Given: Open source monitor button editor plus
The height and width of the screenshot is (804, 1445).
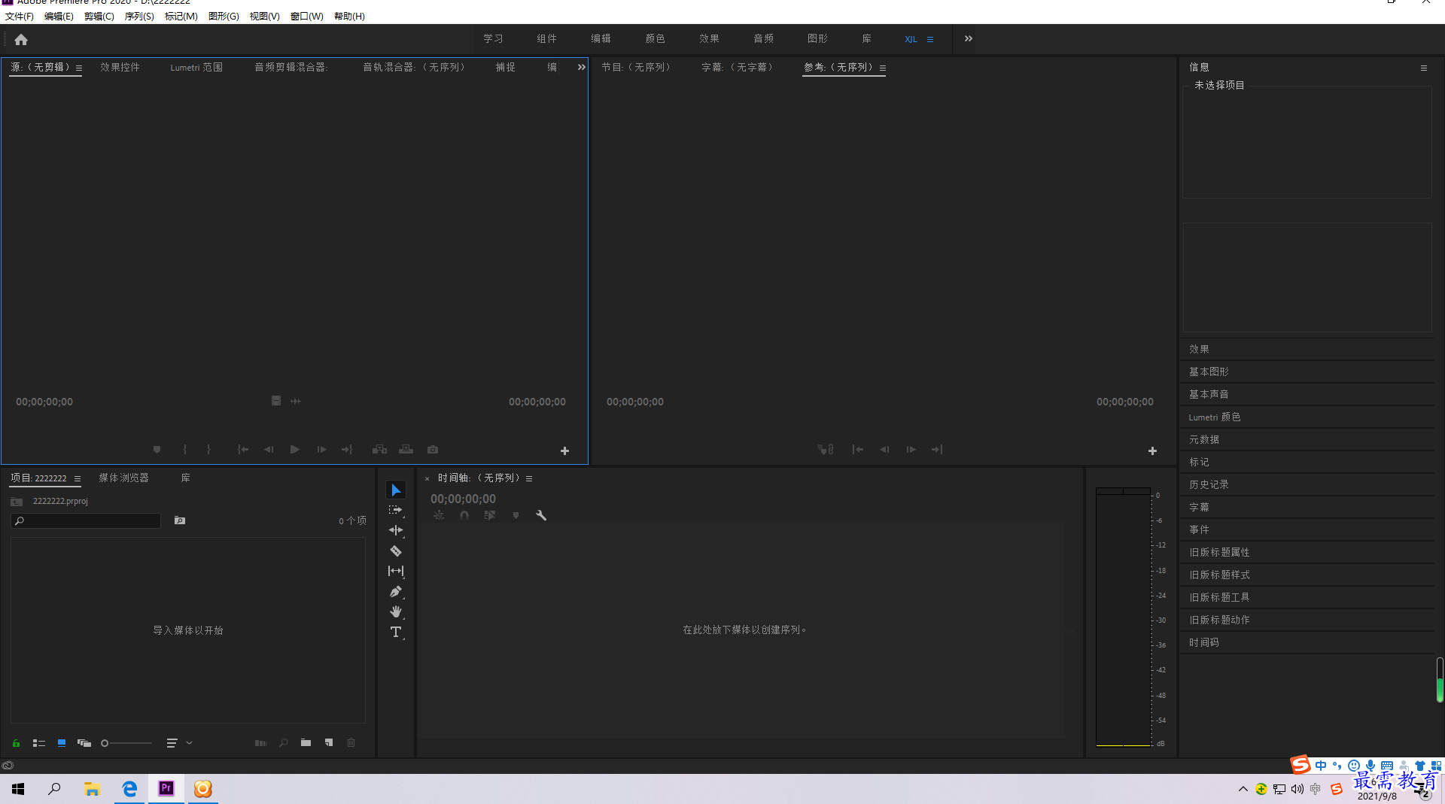Looking at the screenshot, I should coord(564,451).
